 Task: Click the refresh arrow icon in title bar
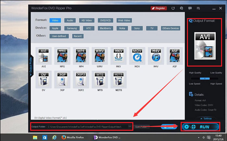(173, 8)
